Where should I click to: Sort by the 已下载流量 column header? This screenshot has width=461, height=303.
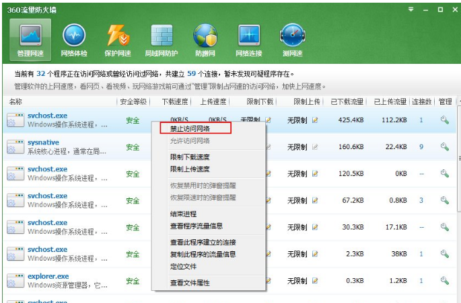[347, 102]
